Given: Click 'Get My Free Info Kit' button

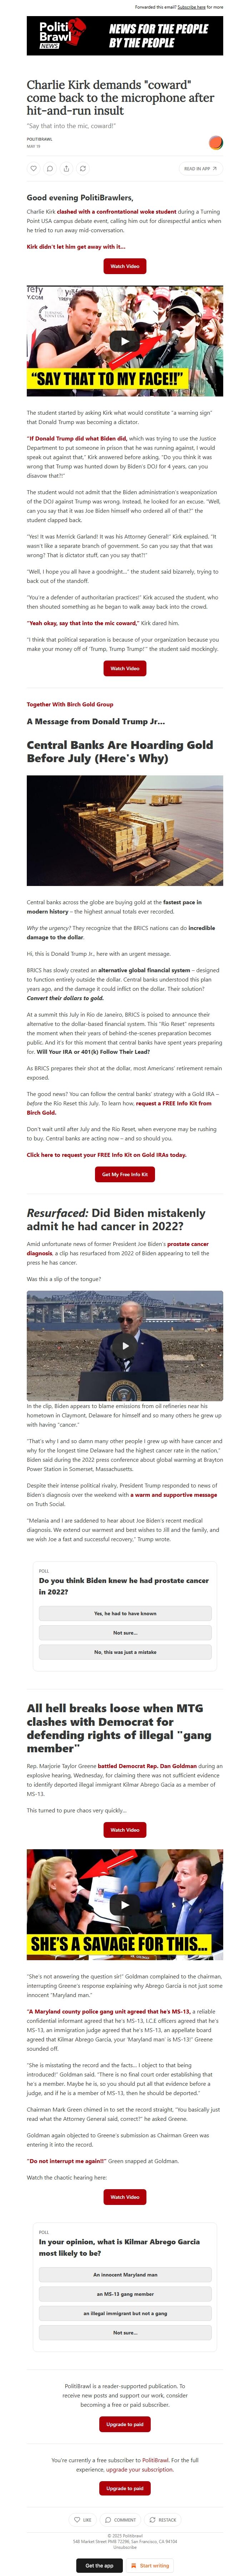Looking at the screenshot, I should coord(125,1174).
